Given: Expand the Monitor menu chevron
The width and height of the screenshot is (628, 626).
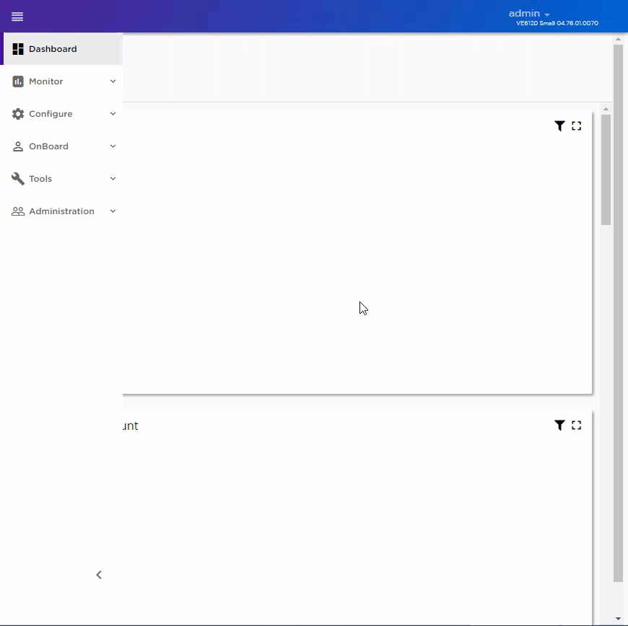Looking at the screenshot, I should point(113,81).
